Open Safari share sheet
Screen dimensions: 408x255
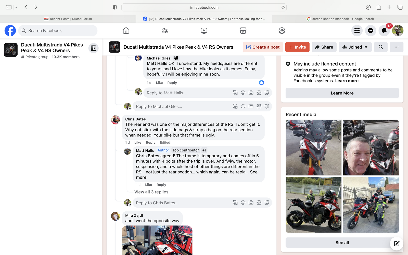point(379,7)
